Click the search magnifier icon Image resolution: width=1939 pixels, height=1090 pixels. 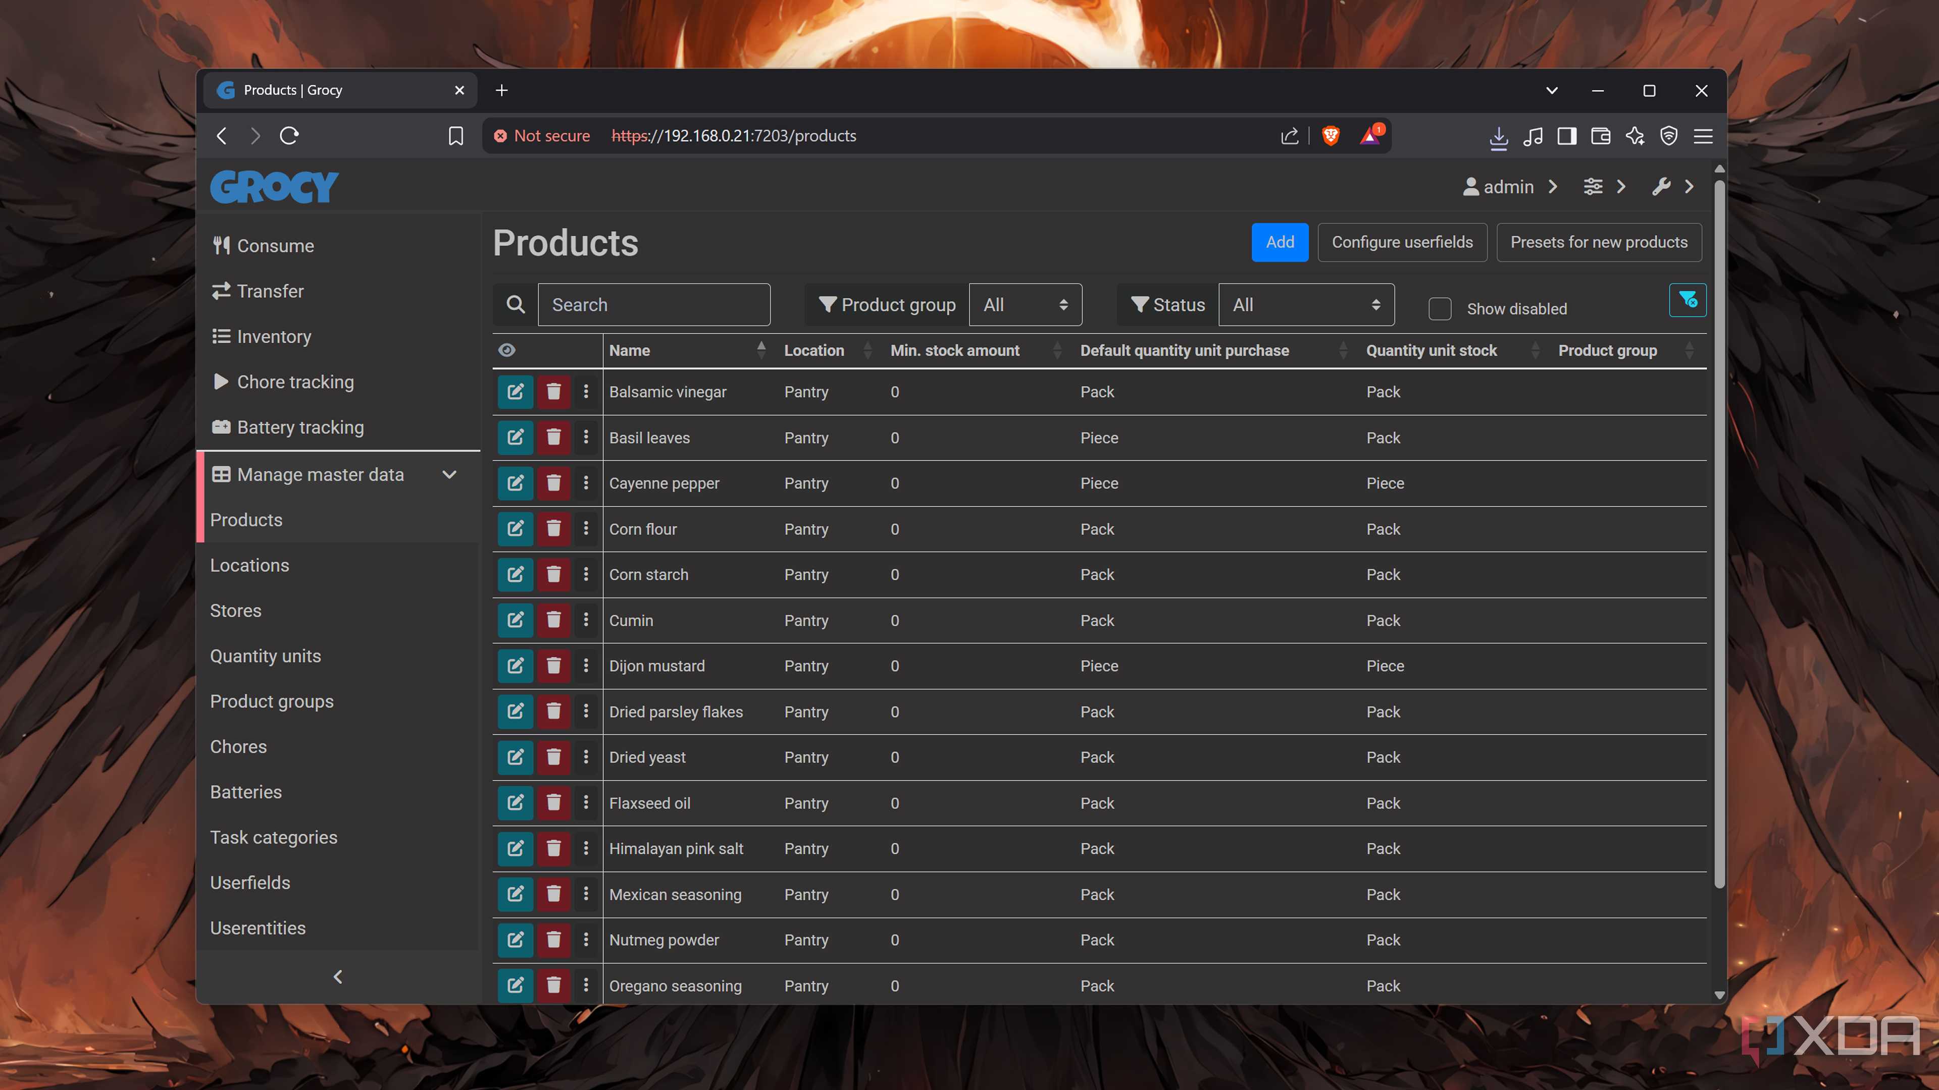pos(515,305)
